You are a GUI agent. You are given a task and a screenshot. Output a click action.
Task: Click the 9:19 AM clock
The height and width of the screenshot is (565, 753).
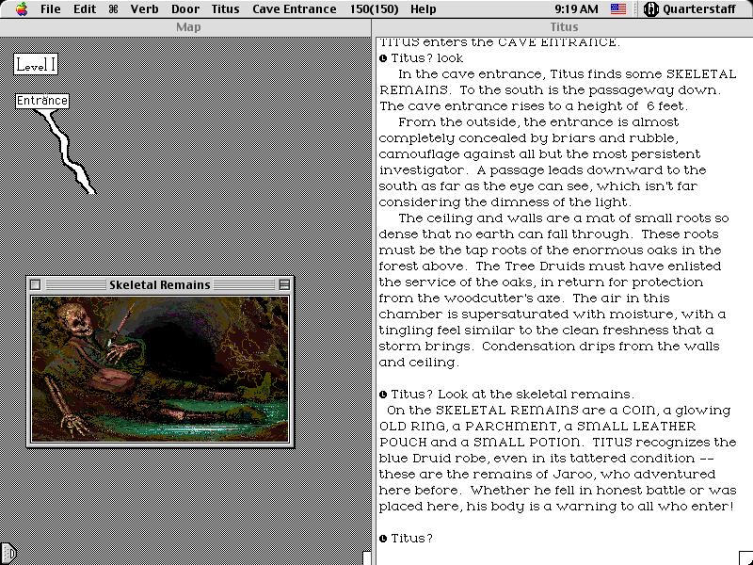(576, 8)
